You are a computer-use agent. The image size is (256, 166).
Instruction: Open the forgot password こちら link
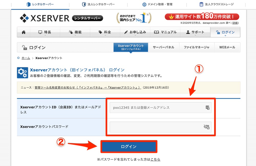pyautogui.click(x=155, y=159)
